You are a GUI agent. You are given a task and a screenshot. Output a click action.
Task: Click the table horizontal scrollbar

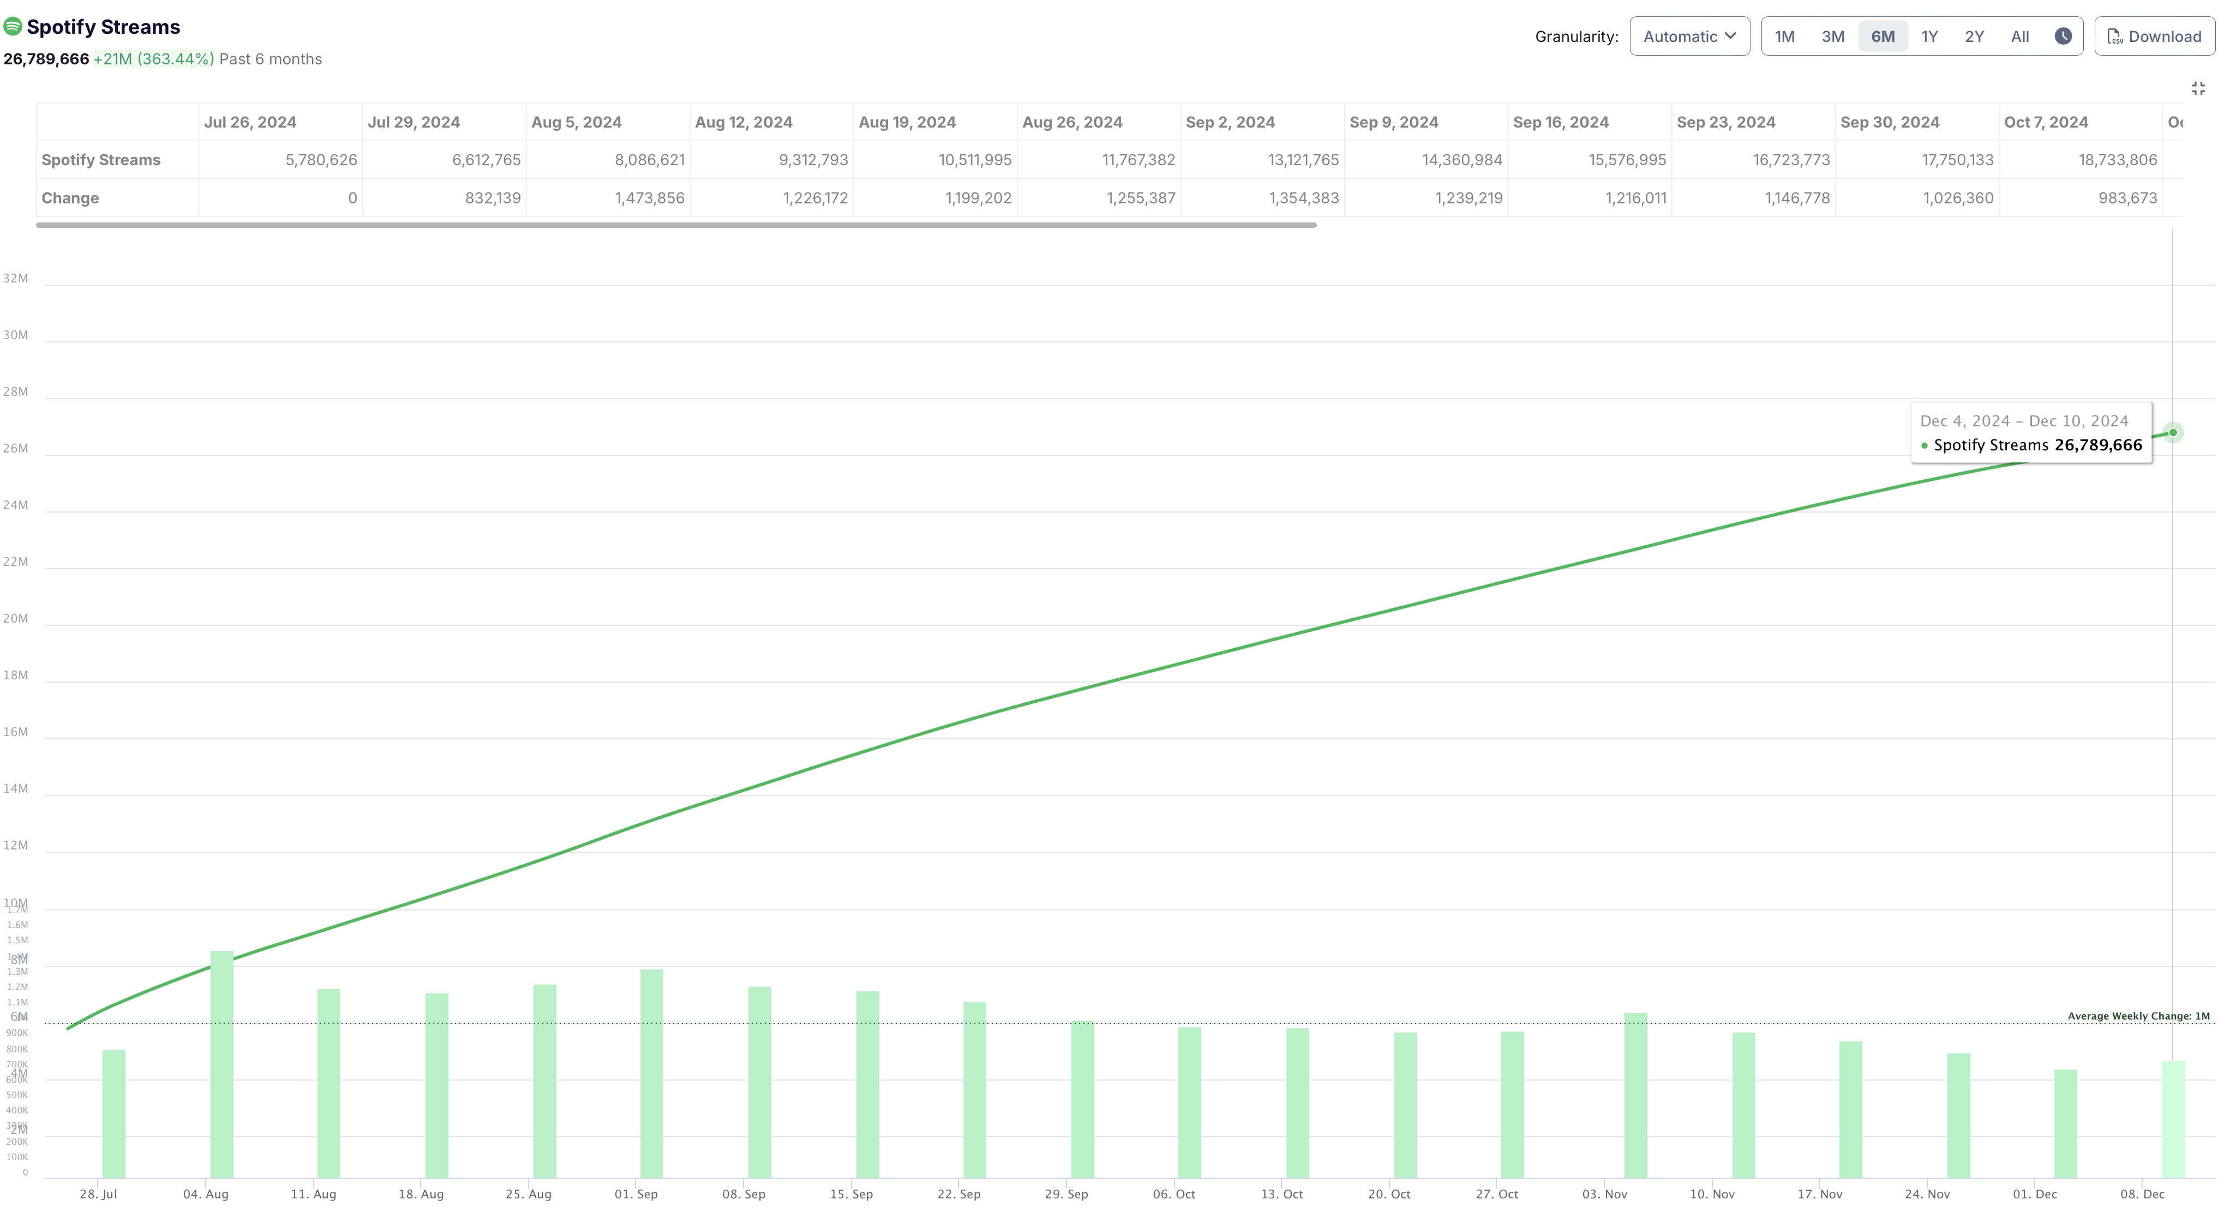coord(676,225)
